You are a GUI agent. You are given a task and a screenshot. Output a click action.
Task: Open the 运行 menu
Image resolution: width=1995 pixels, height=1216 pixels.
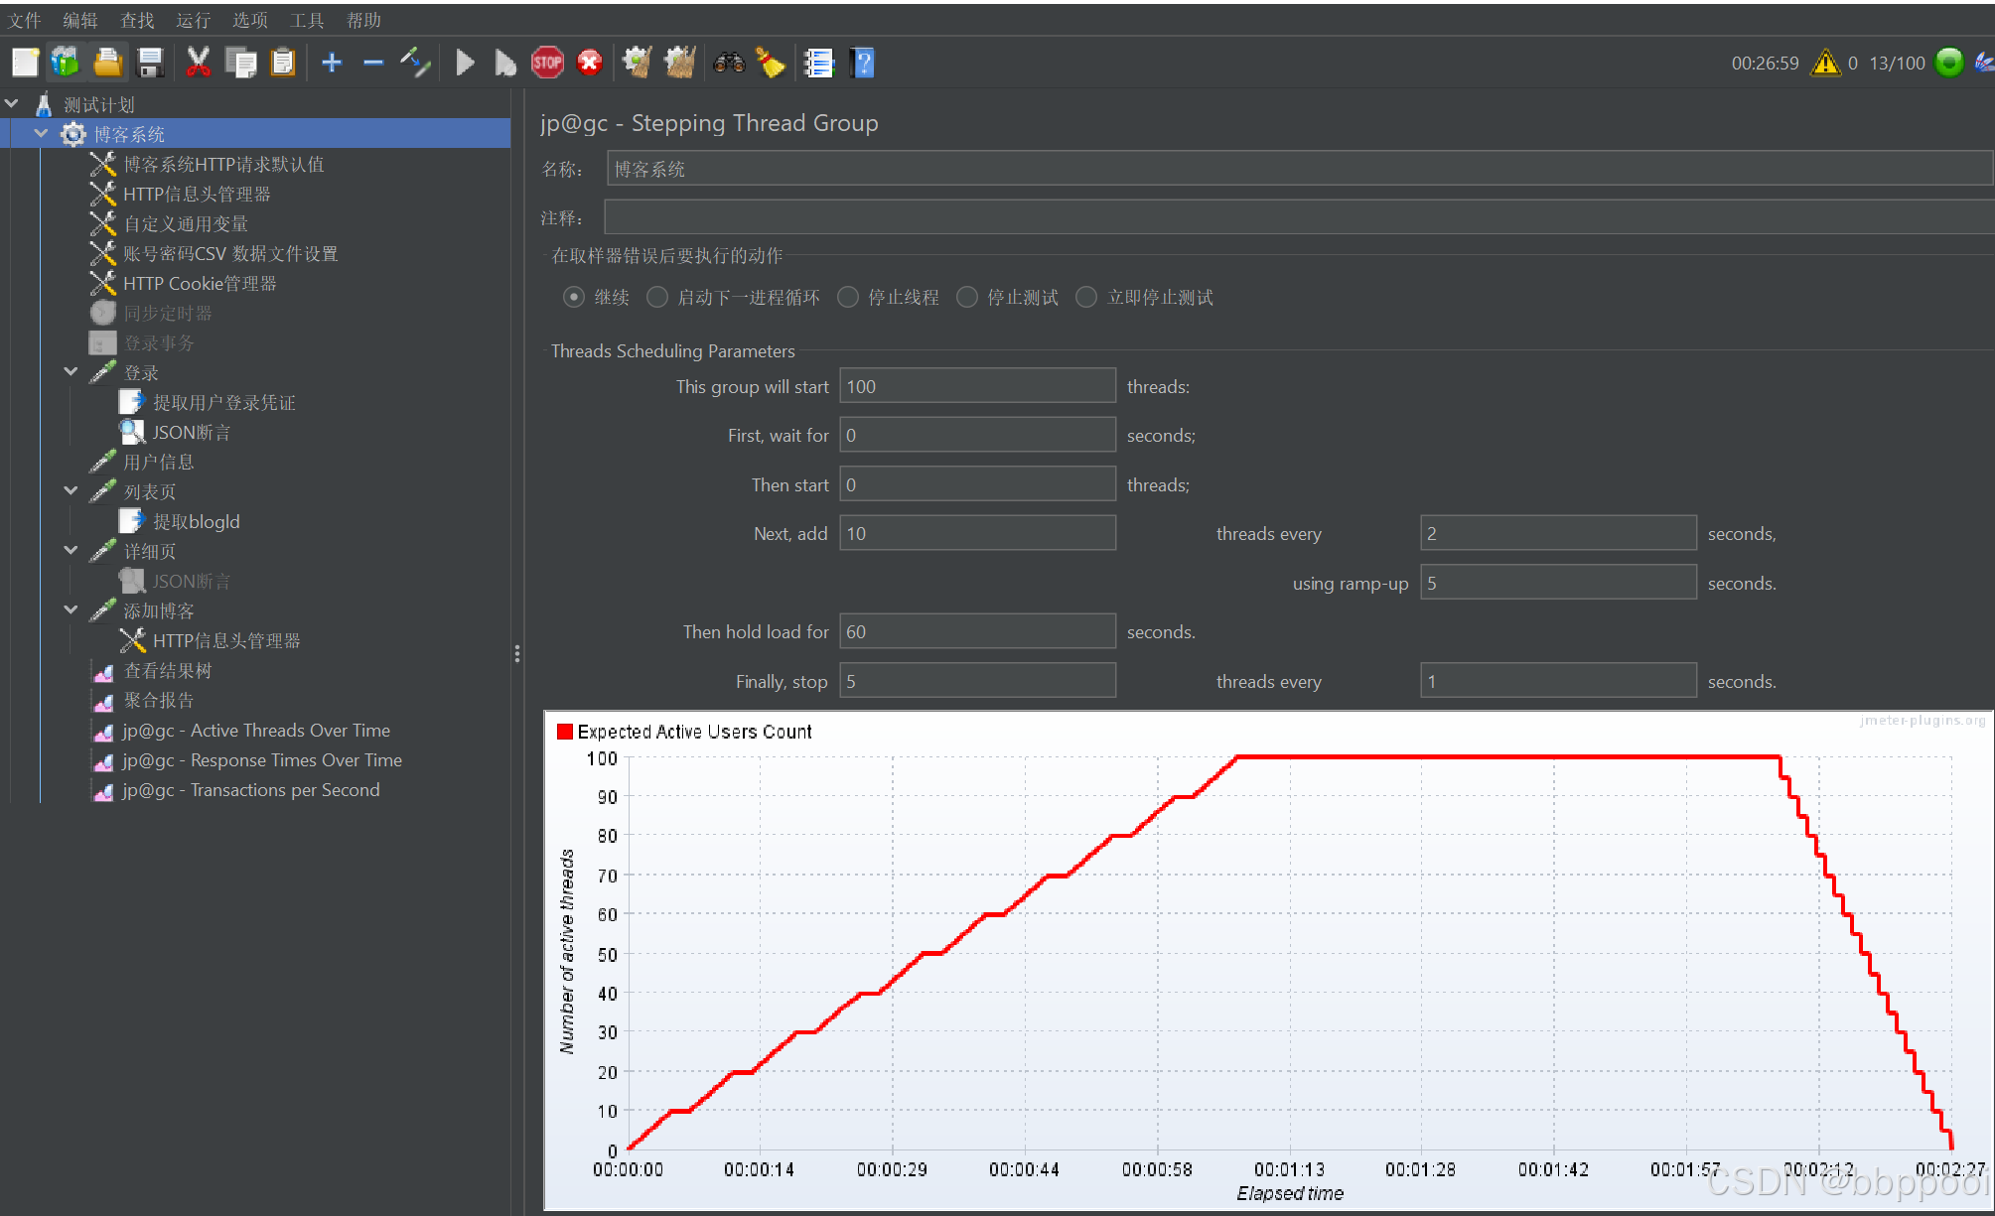click(193, 20)
